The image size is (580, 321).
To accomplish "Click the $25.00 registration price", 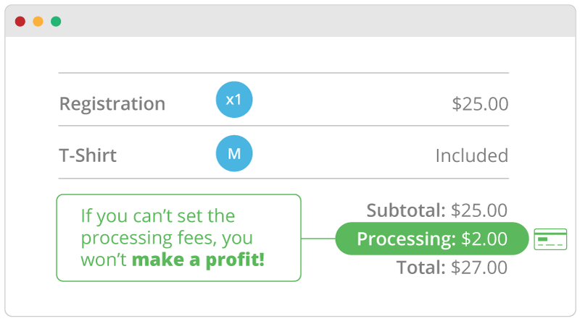I will 480,103.
